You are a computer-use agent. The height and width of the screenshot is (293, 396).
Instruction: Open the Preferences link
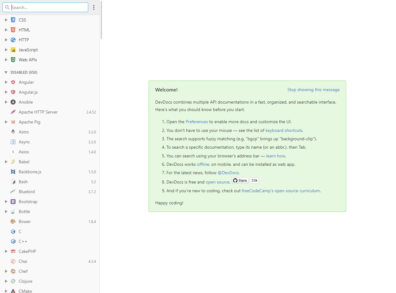197,122
